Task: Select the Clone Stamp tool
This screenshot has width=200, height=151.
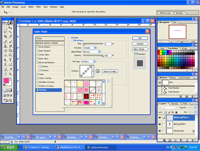Action: pos(5,46)
